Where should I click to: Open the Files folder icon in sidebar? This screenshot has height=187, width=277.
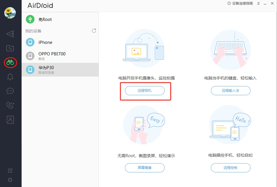[x=10, y=48]
